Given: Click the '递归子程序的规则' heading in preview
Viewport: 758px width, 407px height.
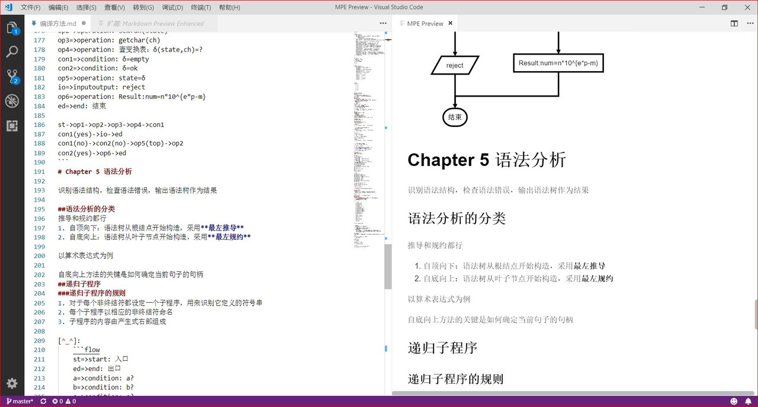Looking at the screenshot, I should [455, 379].
